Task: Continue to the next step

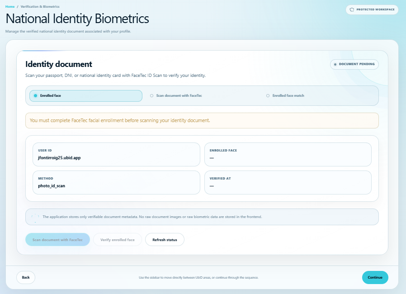Action: point(375,277)
